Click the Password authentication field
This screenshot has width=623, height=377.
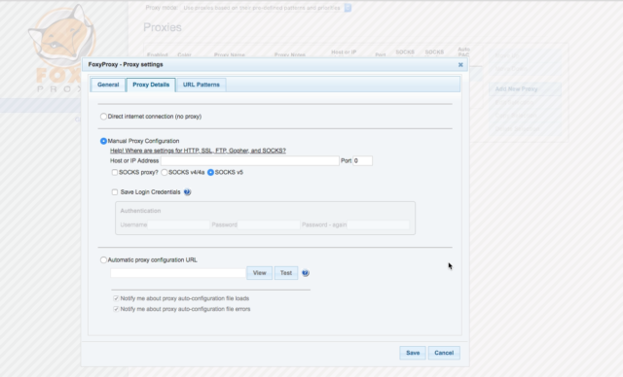tap(269, 225)
